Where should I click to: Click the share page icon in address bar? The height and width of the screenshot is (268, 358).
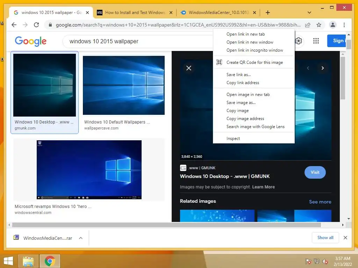point(308,25)
